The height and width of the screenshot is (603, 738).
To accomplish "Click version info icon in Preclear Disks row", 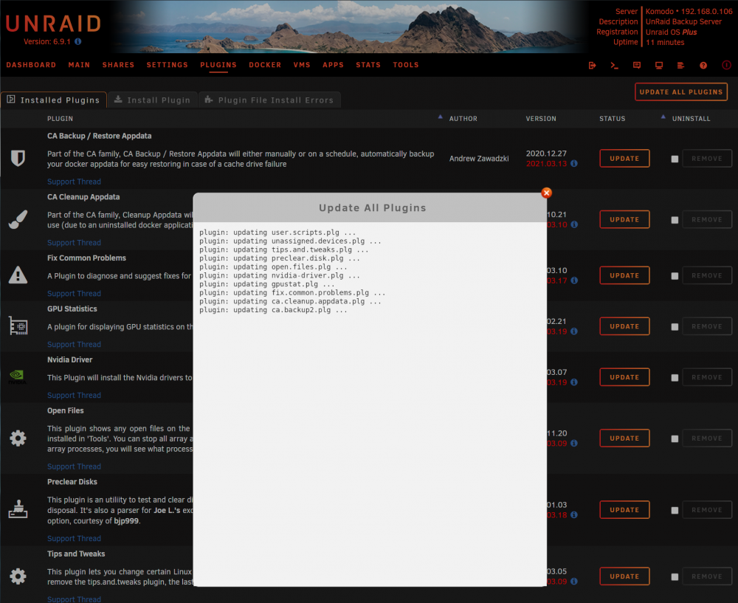I will point(574,515).
